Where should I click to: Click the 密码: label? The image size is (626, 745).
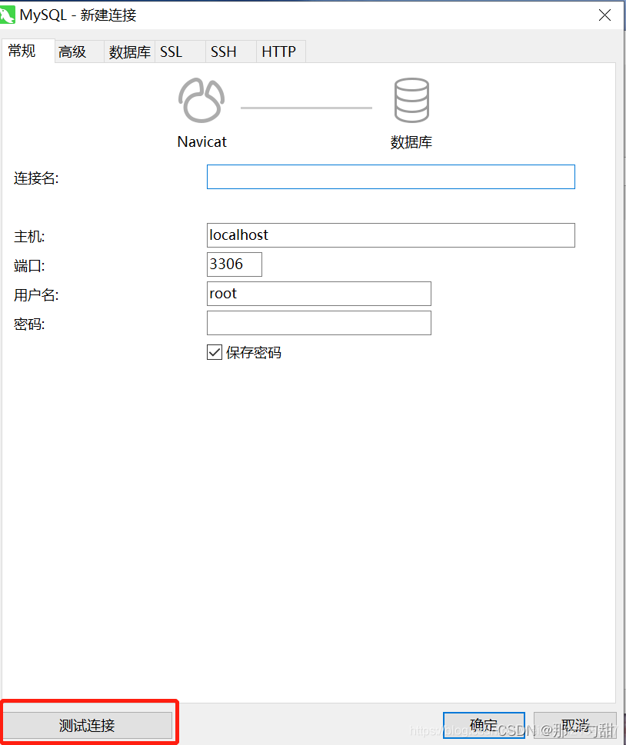pos(29,324)
